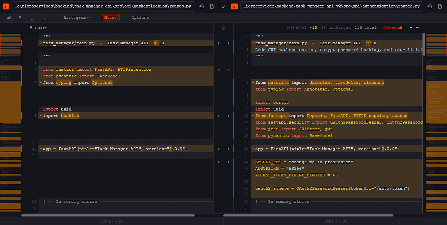Click '216 total' stat

[x=365, y=28]
